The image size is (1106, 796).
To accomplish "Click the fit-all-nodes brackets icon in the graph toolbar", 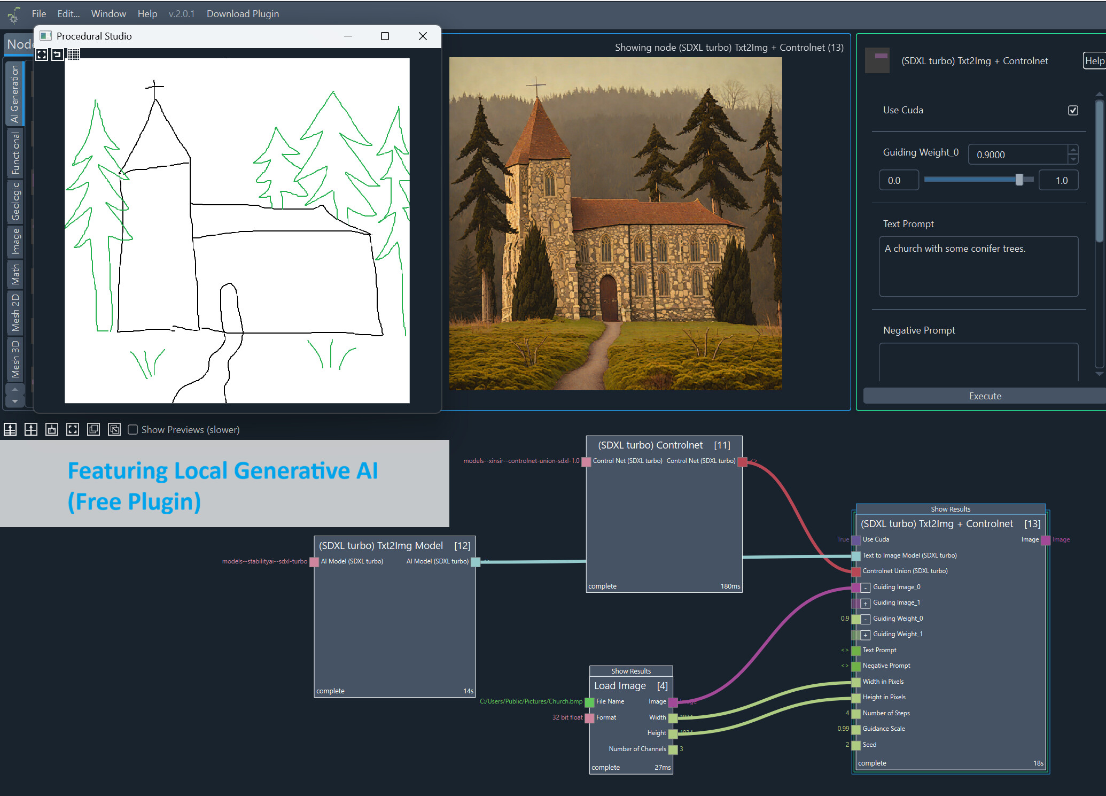I will click(x=73, y=429).
